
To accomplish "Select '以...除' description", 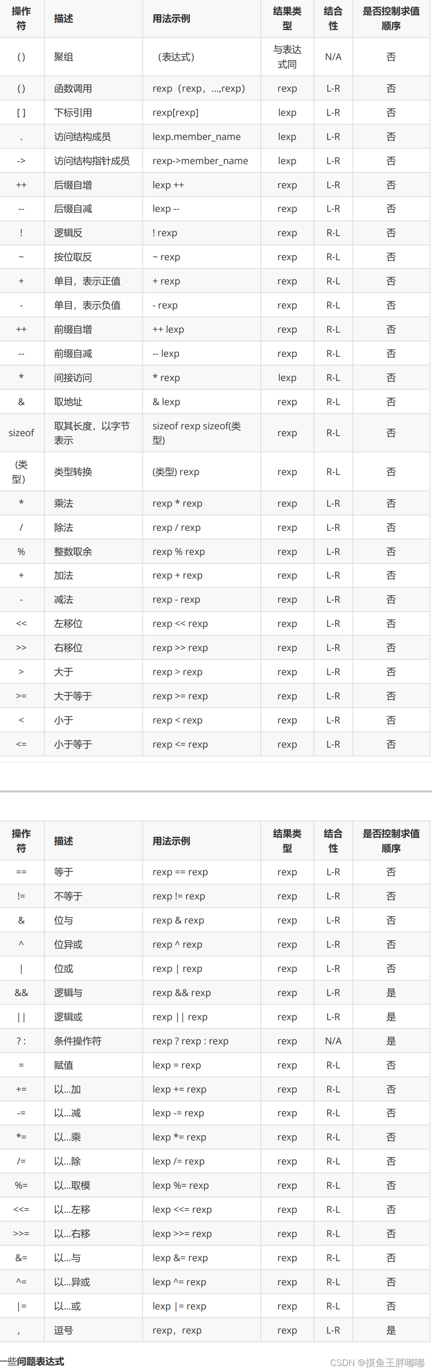I will click(x=67, y=1161).
